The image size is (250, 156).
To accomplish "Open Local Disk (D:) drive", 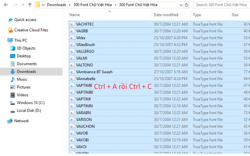I will point(29,111).
